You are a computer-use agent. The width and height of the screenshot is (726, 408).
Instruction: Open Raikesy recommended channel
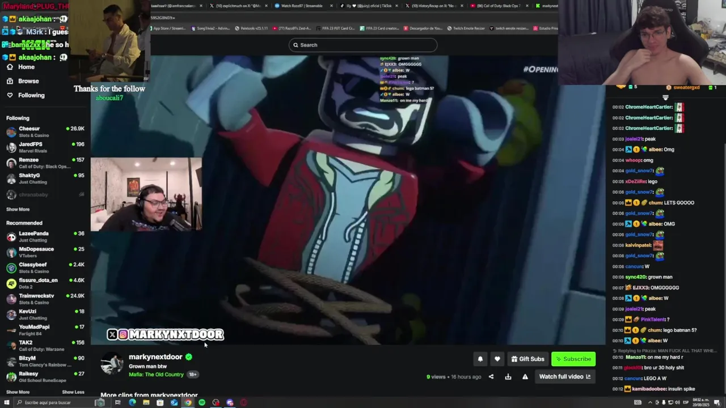pos(45,377)
